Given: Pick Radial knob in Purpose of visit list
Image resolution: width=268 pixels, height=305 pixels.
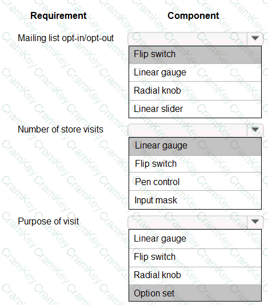Looking at the screenshot, I should (x=195, y=275).
